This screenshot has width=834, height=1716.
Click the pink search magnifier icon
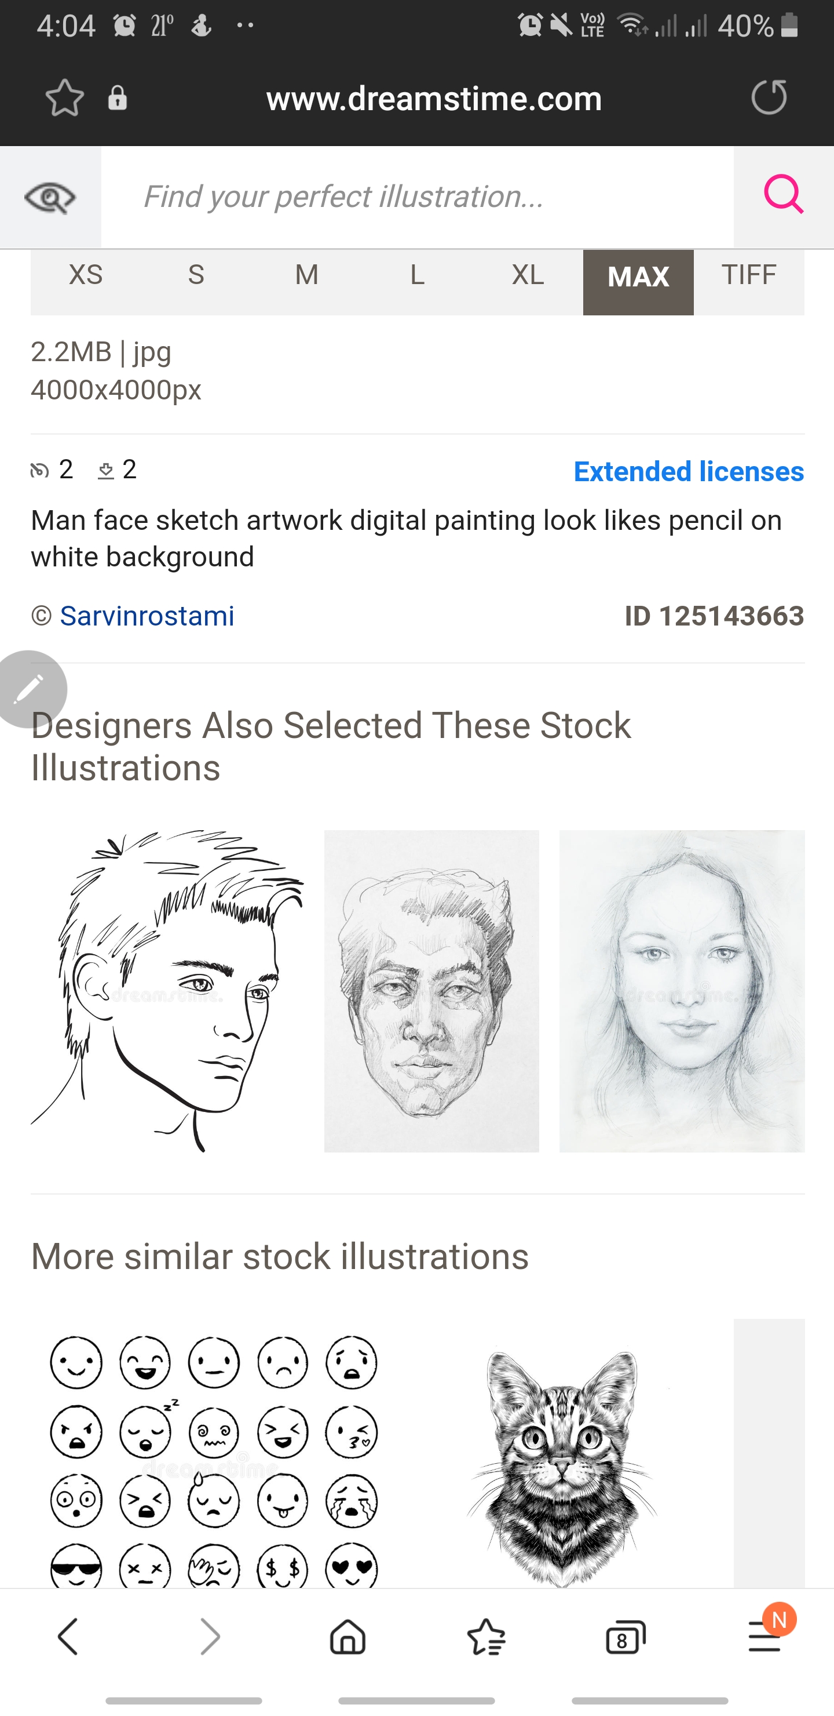tap(784, 196)
